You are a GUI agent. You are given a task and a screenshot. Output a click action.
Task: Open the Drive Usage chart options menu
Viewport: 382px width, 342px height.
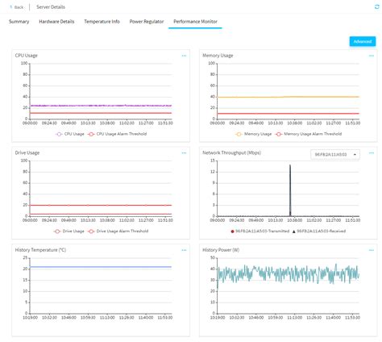[184, 153]
